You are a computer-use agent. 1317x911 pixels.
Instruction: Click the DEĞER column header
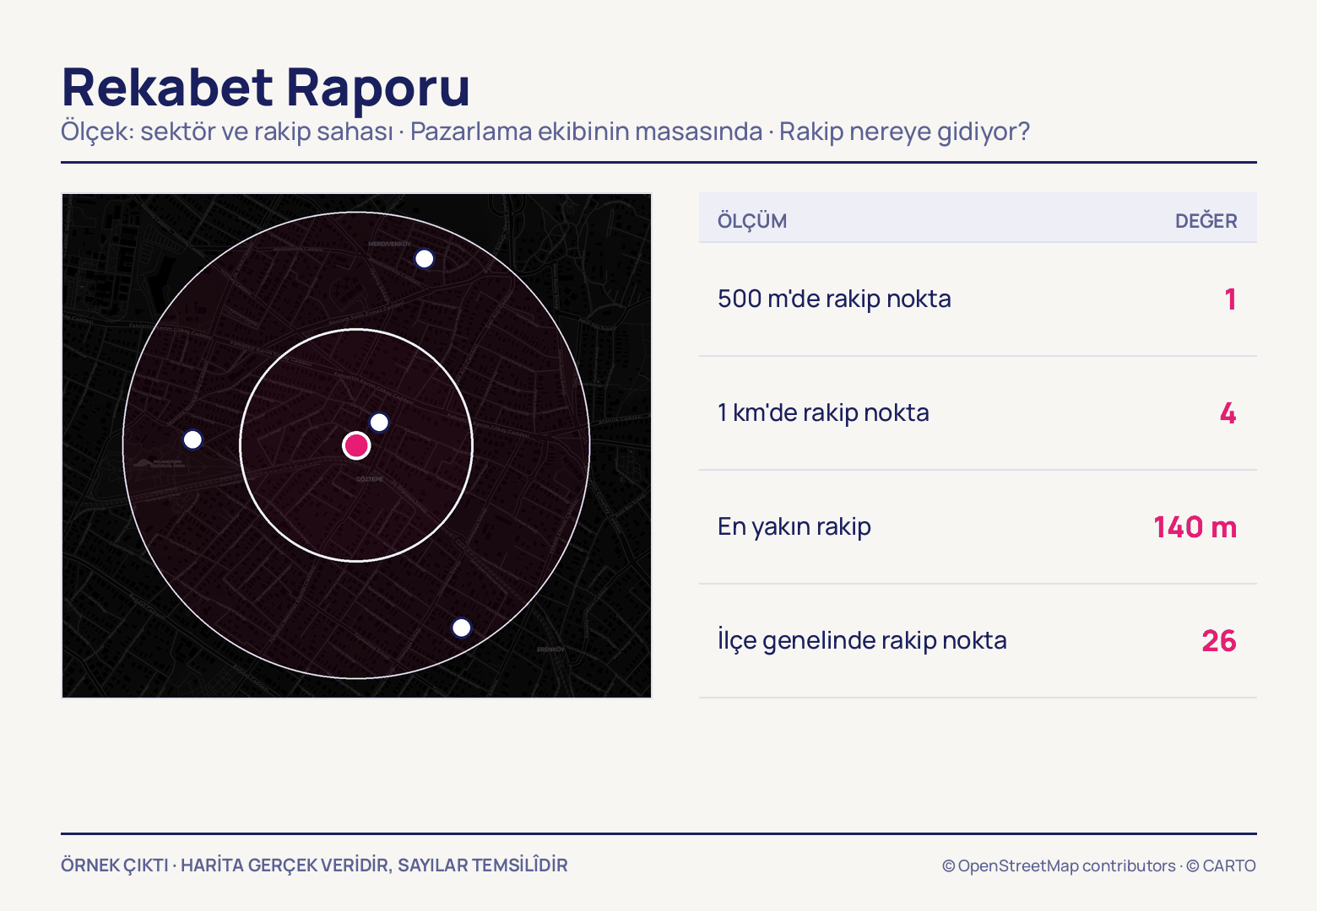tap(1206, 221)
